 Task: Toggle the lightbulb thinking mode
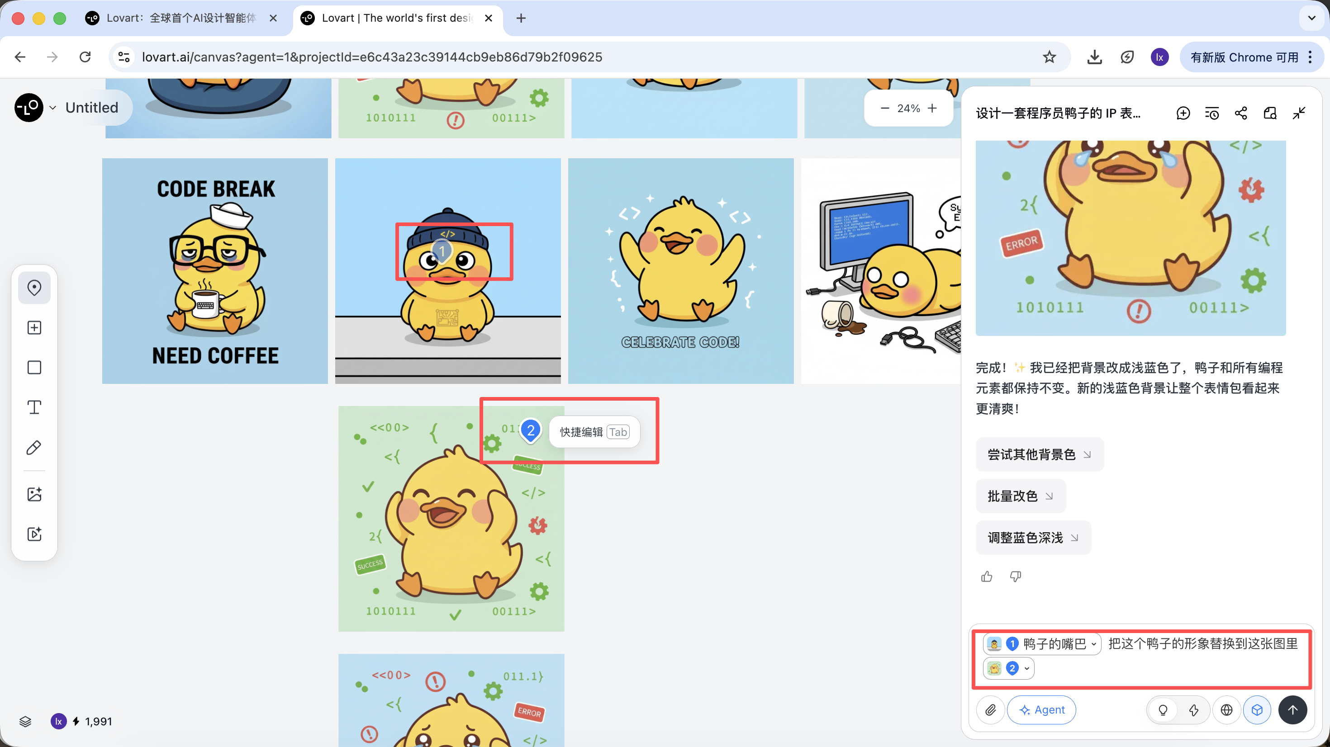[x=1163, y=710]
